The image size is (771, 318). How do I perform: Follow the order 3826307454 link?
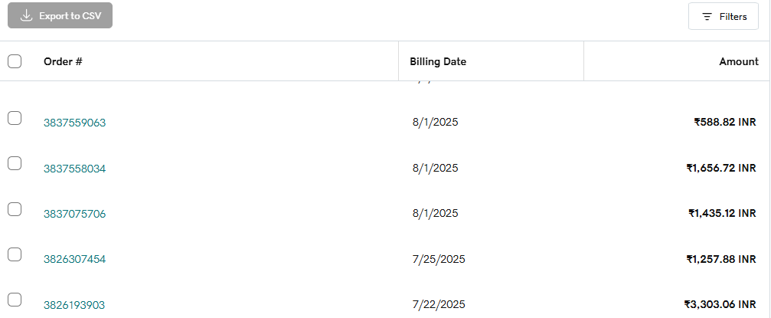[74, 259]
